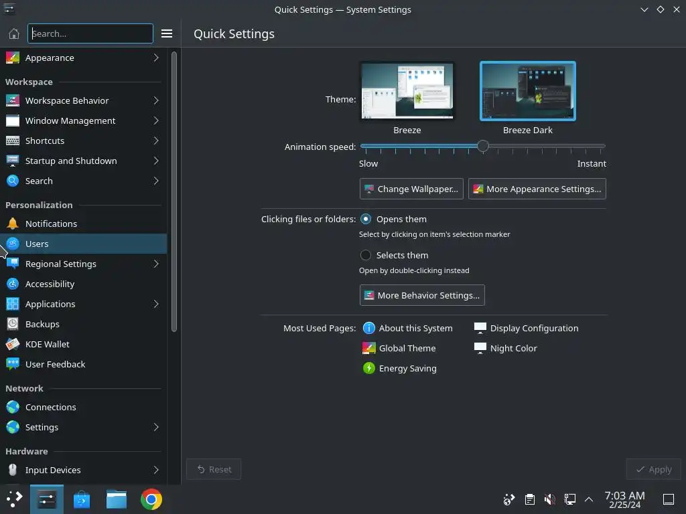Open the Users settings page
Image resolution: width=686 pixels, height=514 pixels.
(x=83, y=244)
